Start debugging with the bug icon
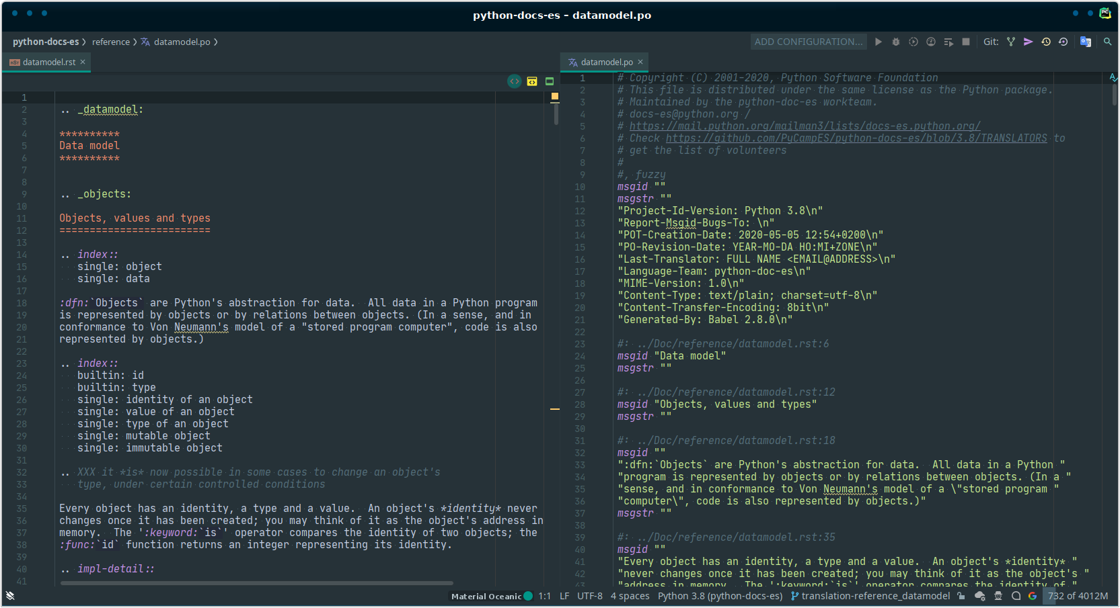The height and width of the screenshot is (608, 1120). 896,42
